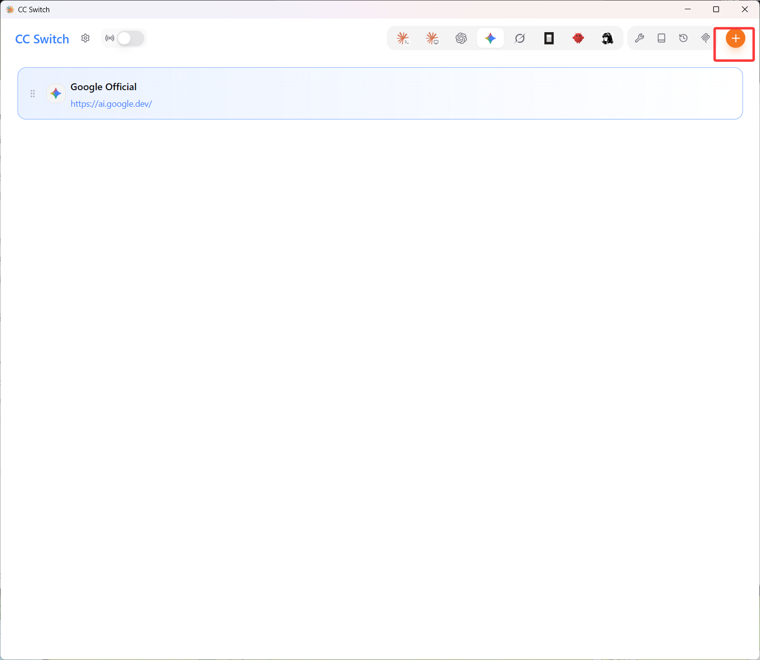This screenshot has height=660, width=760.
Task: Select the Gemini sparkle app tab
Action: 491,38
